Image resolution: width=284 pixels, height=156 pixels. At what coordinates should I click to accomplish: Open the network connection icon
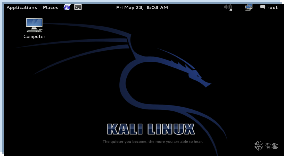tap(249, 7)
